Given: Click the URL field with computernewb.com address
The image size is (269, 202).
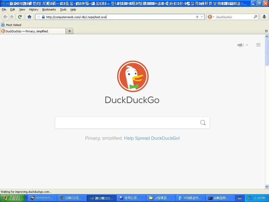Looking at the screenshot, I should 120,17.
